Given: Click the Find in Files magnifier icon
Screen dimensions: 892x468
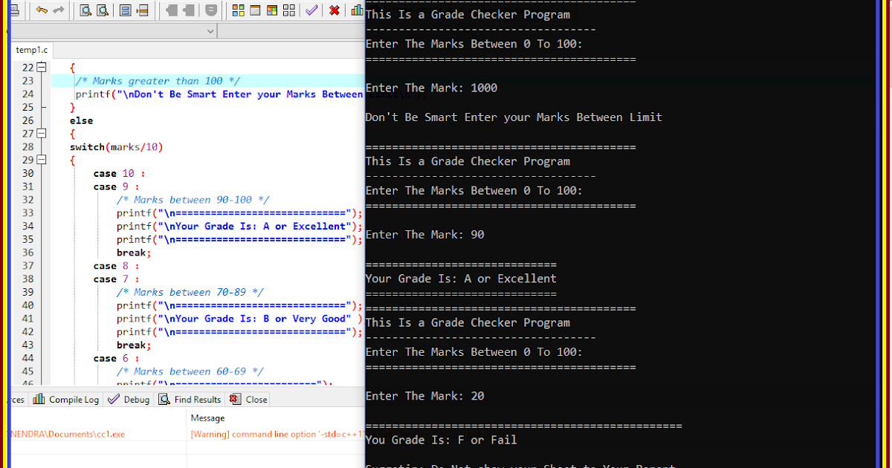Looking at the screenshot, I should tap(103, 10).
